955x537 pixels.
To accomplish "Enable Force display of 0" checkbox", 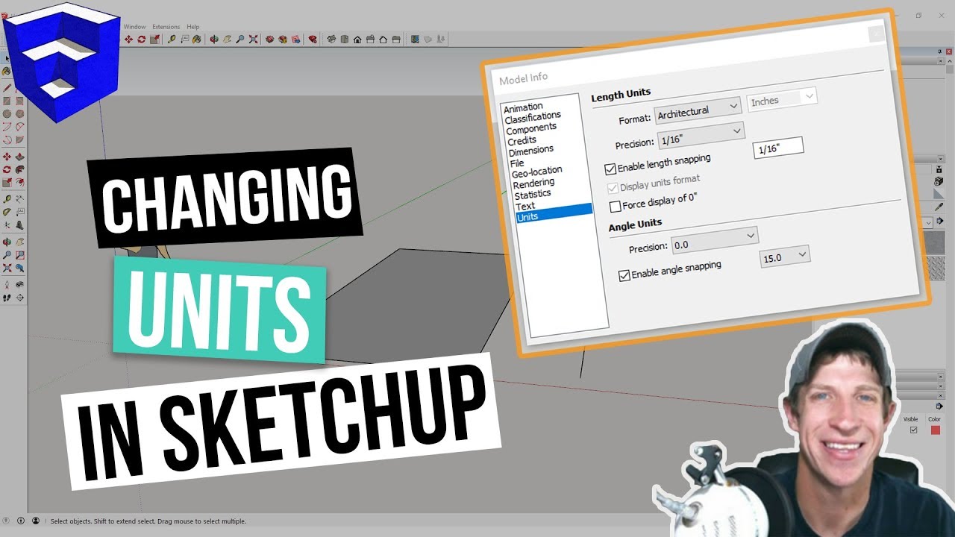I will pyautogui.click(x=616, y=206).
